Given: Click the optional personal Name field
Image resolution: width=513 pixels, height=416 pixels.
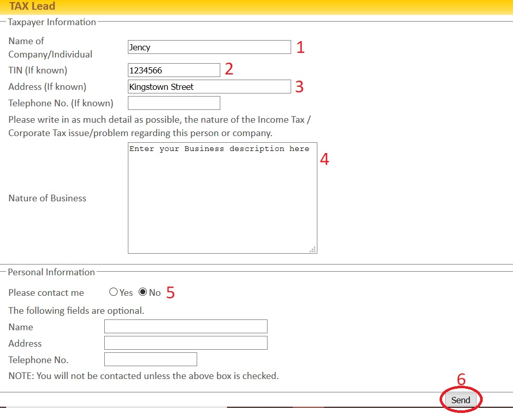Looking at the screenshot, I should 185,327.
